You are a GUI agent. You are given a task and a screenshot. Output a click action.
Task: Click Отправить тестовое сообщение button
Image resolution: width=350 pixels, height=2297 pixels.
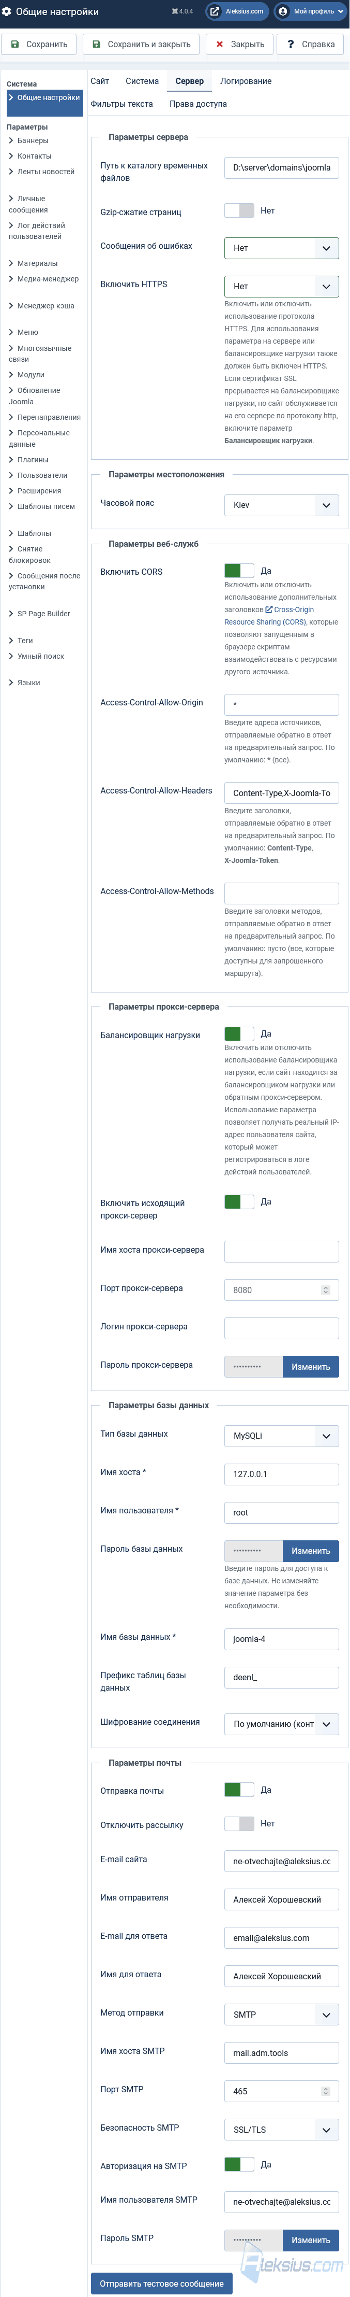click(x=161, y=2282)
